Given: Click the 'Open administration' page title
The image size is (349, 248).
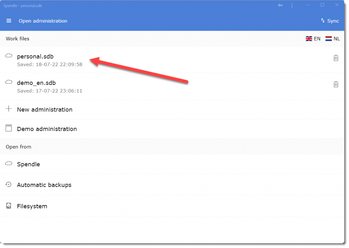Looking at the screenshot, I should [x=43, y=21].
